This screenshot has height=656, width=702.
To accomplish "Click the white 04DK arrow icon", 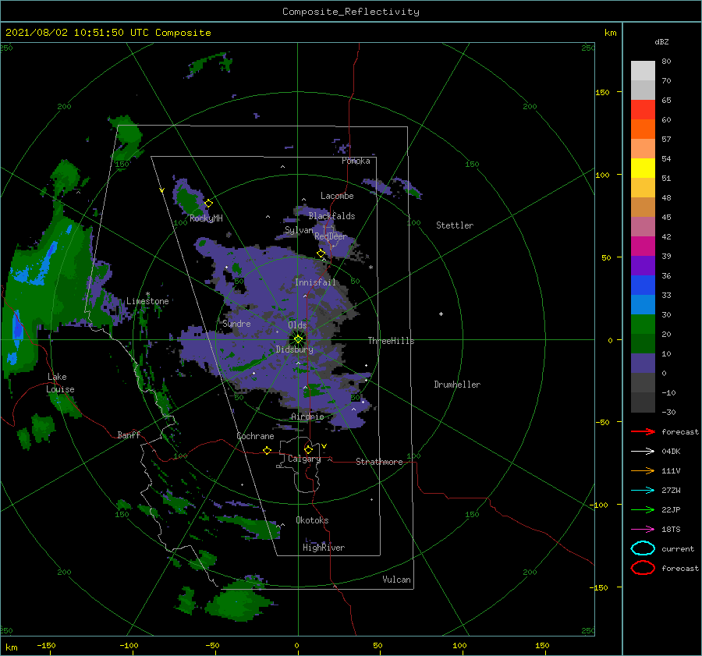I will (643, 451).
